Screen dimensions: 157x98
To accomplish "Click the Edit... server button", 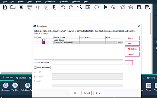I will [x=132, y=44].
